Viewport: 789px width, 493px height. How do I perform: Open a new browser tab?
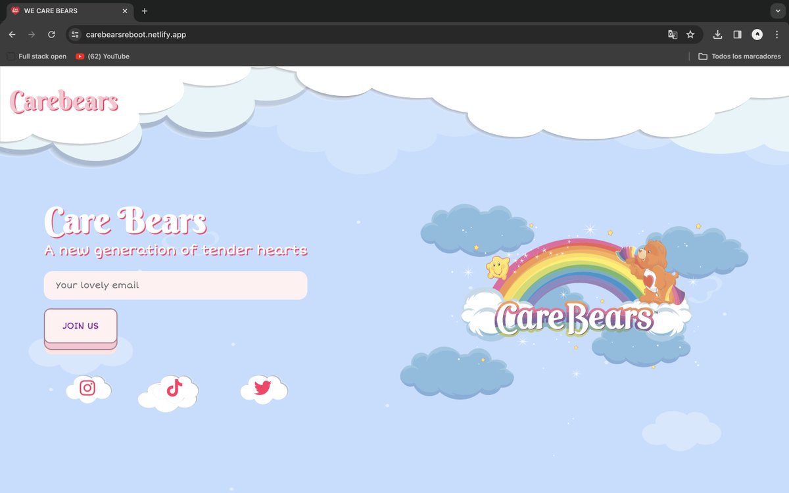pos(144,11)
